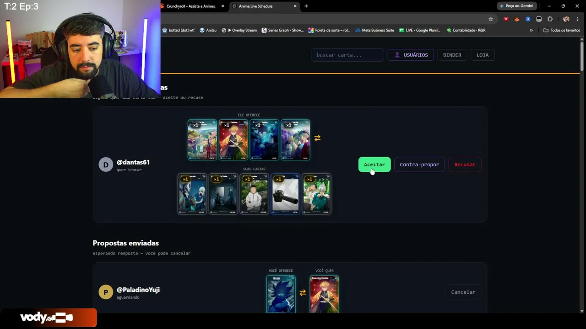Open the Chrome three-dot menu
This screenshot has height=329, width=586.
click(x=577, y=19)
